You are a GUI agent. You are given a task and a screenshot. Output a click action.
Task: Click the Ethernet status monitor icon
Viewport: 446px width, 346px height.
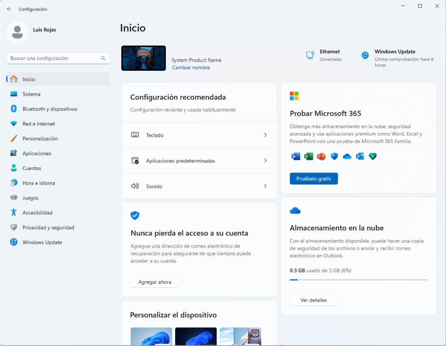click(x=310, y=55)
